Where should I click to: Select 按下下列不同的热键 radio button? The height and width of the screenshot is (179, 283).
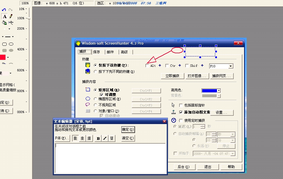[95, 72]
